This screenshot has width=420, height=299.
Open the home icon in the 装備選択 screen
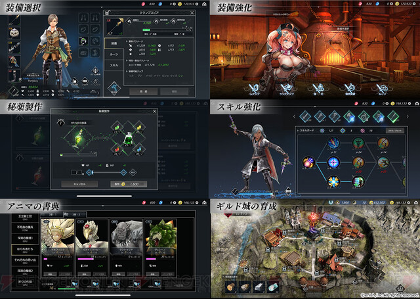pos(204,5)
